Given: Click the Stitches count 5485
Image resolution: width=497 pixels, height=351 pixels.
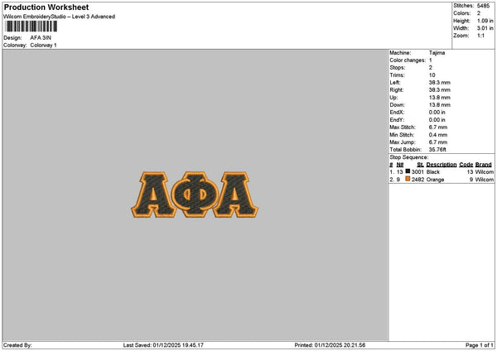Looking at the screenshot, I should click(x=483, y=6).
